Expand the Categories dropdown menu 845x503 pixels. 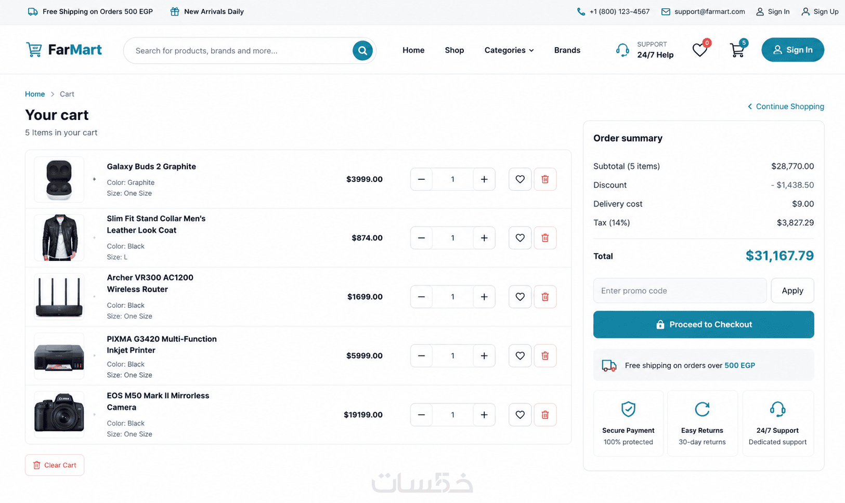(509, 50)
